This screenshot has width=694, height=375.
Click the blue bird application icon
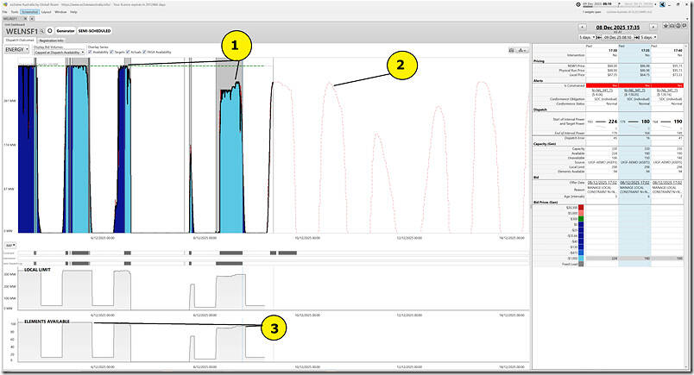pyautogui.click(x=662, y=4)
